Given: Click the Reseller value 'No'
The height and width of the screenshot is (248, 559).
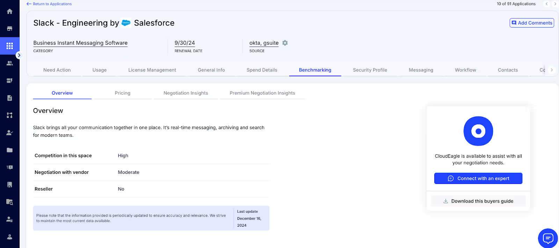Looking at the screenshot, I should 121,189.
